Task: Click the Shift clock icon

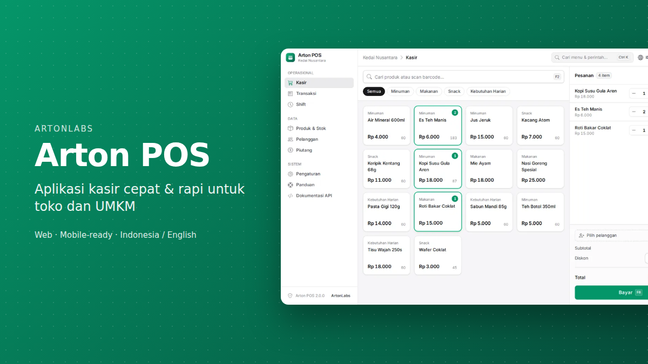Action: click(291, 104)
